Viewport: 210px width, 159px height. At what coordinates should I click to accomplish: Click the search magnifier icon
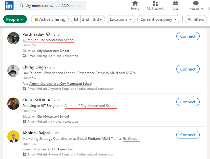coord(22,5)
